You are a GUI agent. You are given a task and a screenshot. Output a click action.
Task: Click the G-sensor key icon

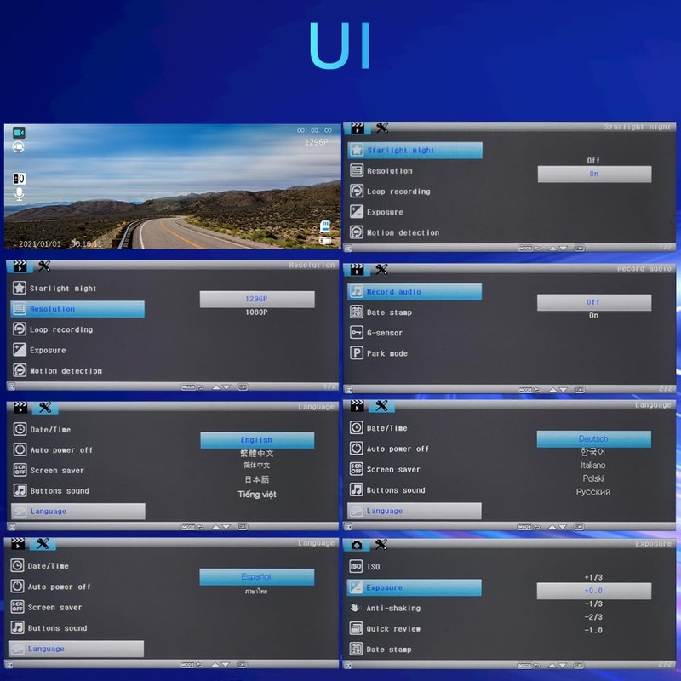point(357,333)
